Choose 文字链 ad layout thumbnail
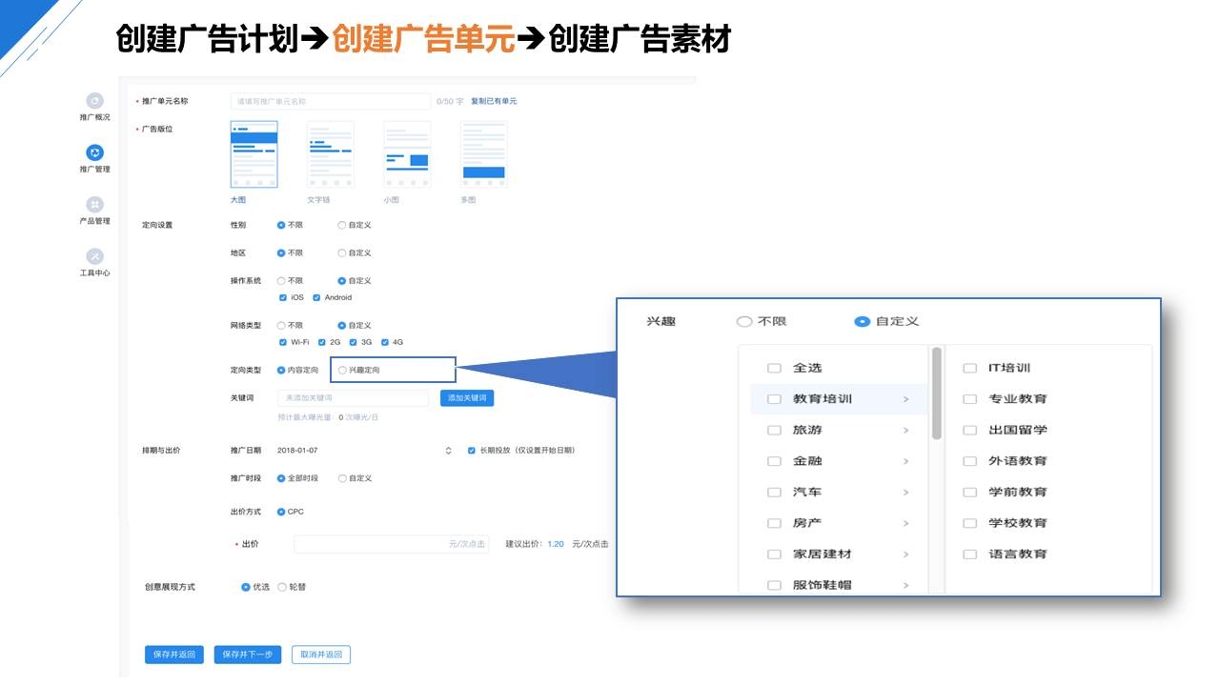1220x686 pixels. (x=330, y=154)
